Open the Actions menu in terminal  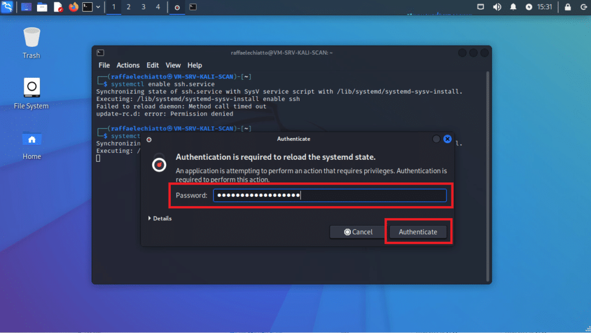point(128,65)
